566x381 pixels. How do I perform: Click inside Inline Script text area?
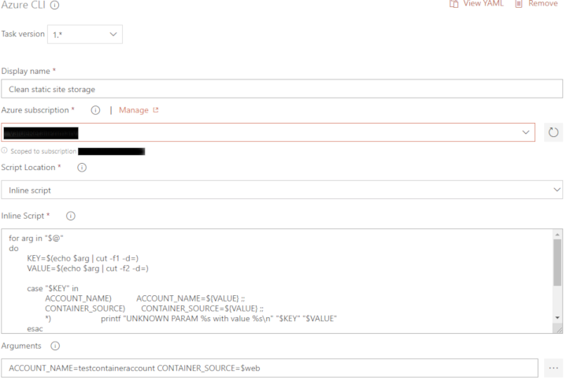tap(277, 281)
